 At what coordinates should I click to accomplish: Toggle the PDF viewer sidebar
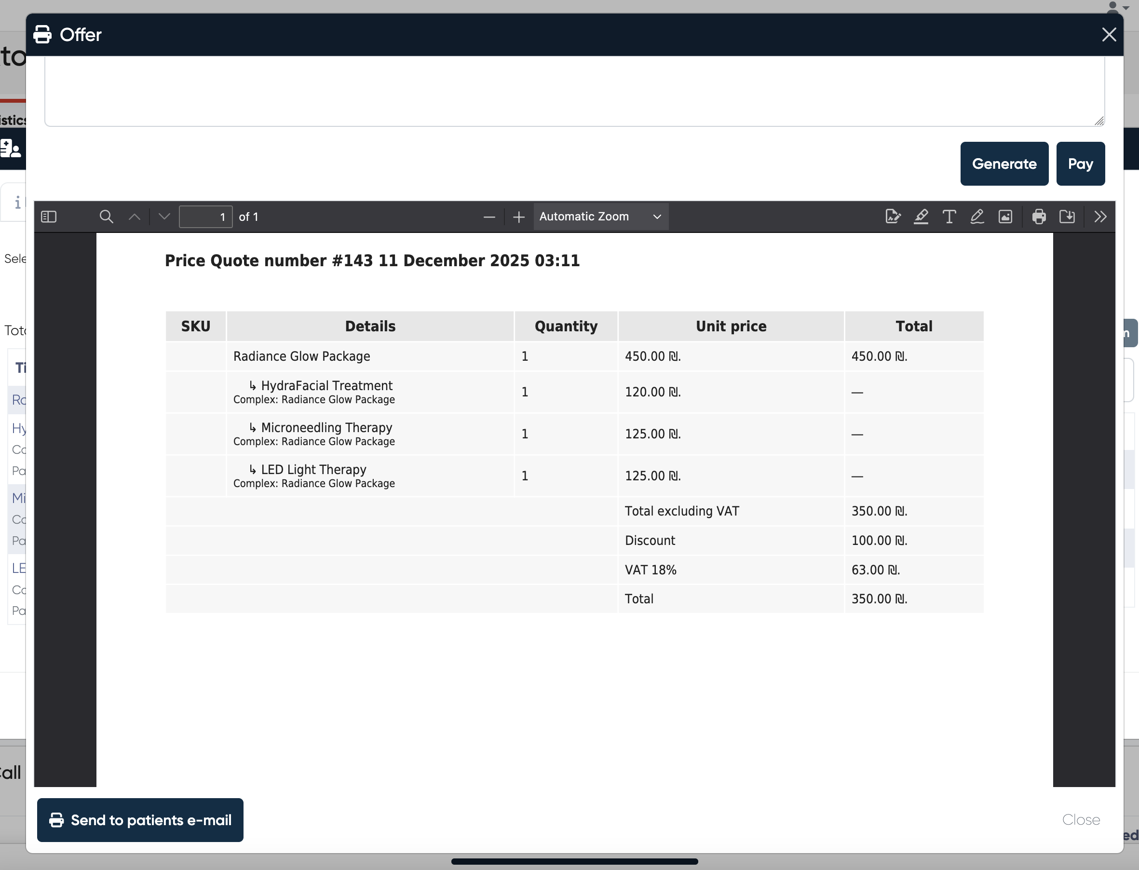[49, 217]
